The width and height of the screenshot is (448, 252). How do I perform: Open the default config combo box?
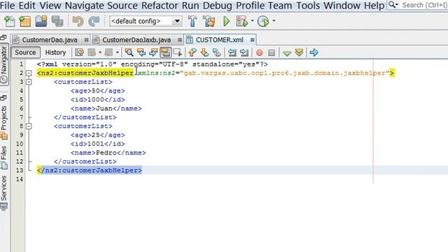[x=146, y=21]
